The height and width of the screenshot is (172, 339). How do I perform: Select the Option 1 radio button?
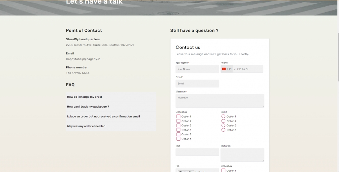pos(223,117)
